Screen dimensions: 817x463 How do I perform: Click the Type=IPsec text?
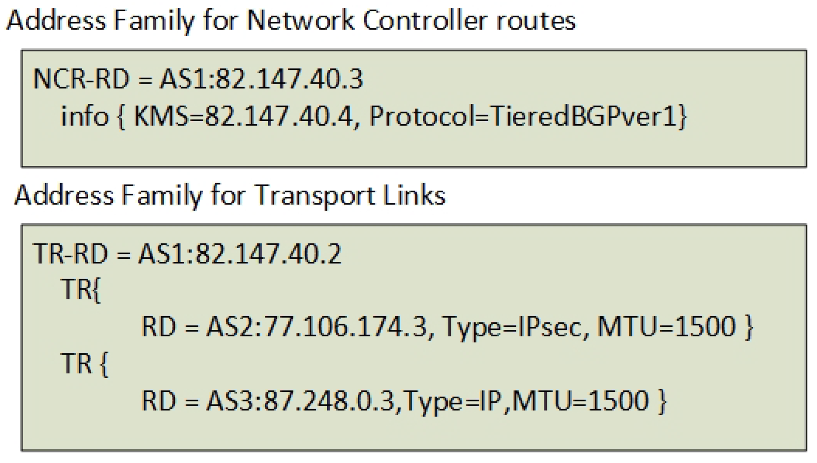511,327
